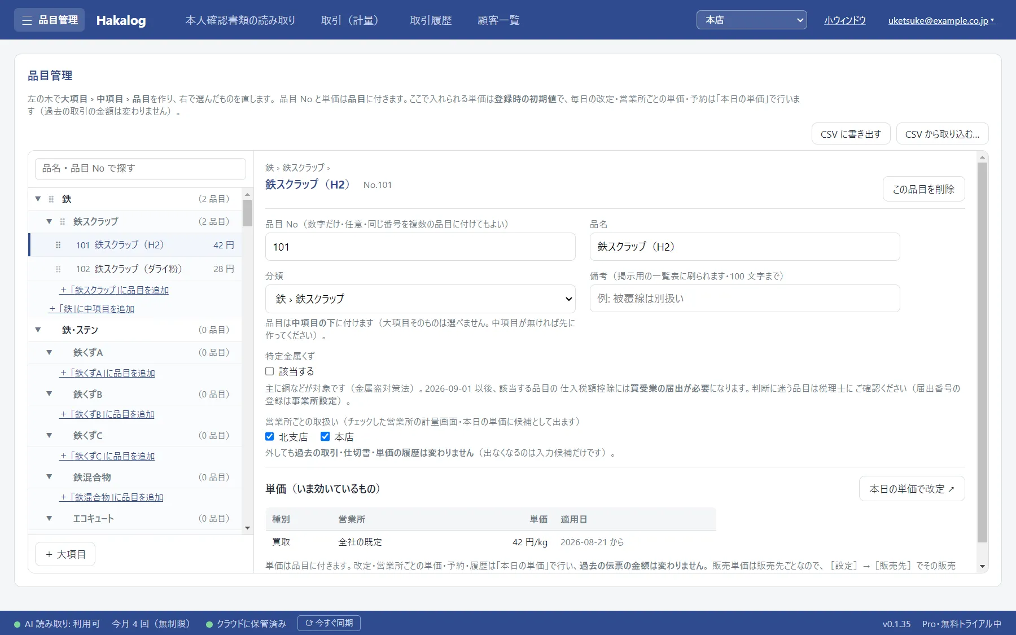Screen dimensions: 1016x635
Task: Go to 本人確認書類の読み取り
Action: 240,20
